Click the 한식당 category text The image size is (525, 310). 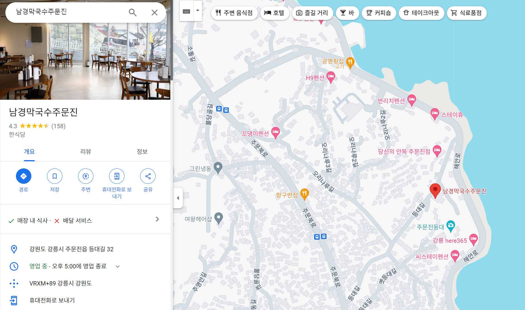(x=17, y=134)
